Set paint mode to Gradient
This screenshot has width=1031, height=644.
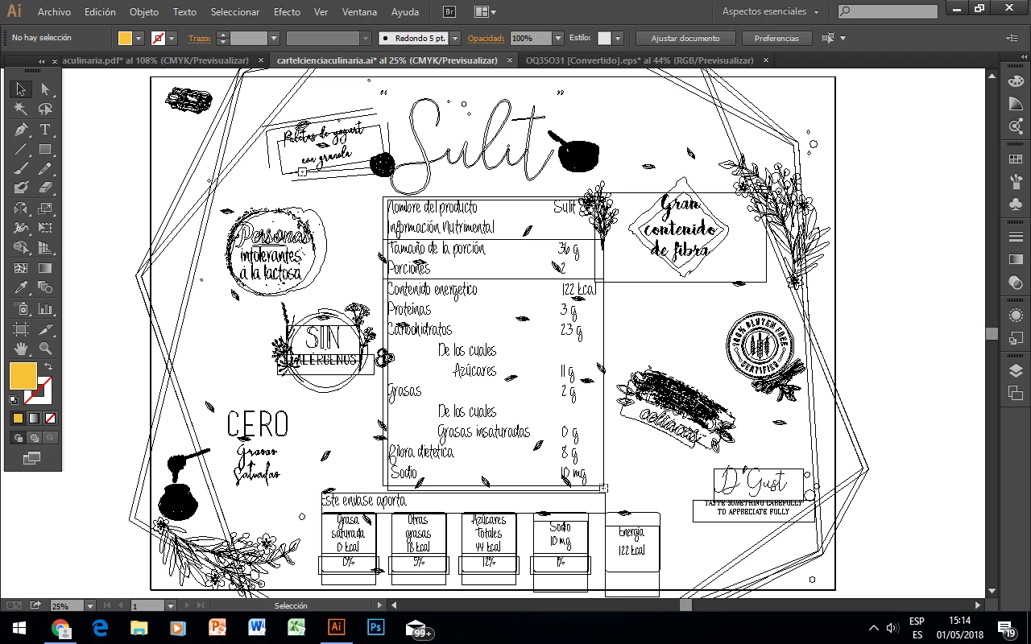pos(34,419)
